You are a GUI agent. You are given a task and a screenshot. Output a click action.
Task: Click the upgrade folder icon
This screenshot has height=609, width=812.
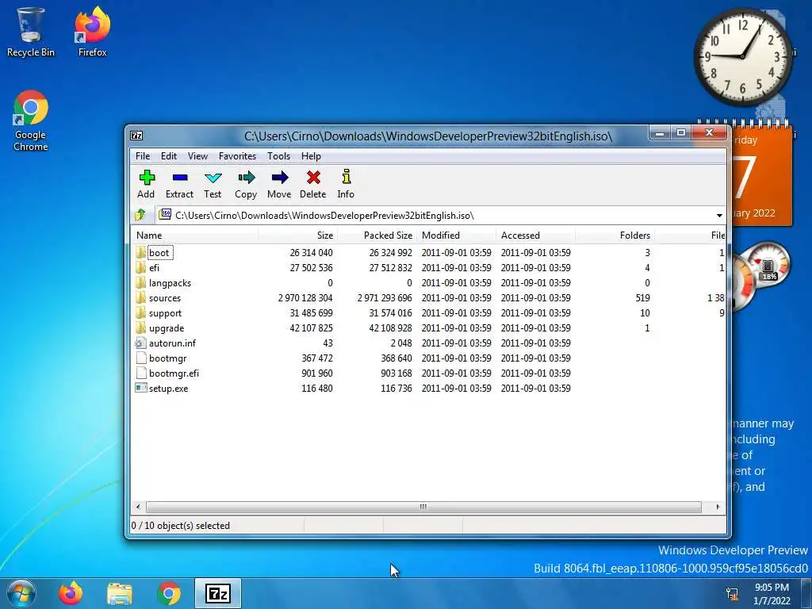[140, 327]
